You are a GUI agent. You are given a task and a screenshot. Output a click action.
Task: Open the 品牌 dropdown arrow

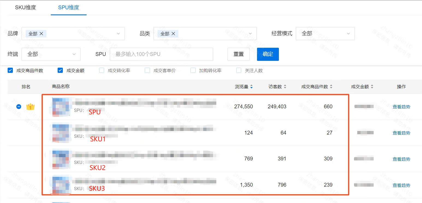[118, 34]
